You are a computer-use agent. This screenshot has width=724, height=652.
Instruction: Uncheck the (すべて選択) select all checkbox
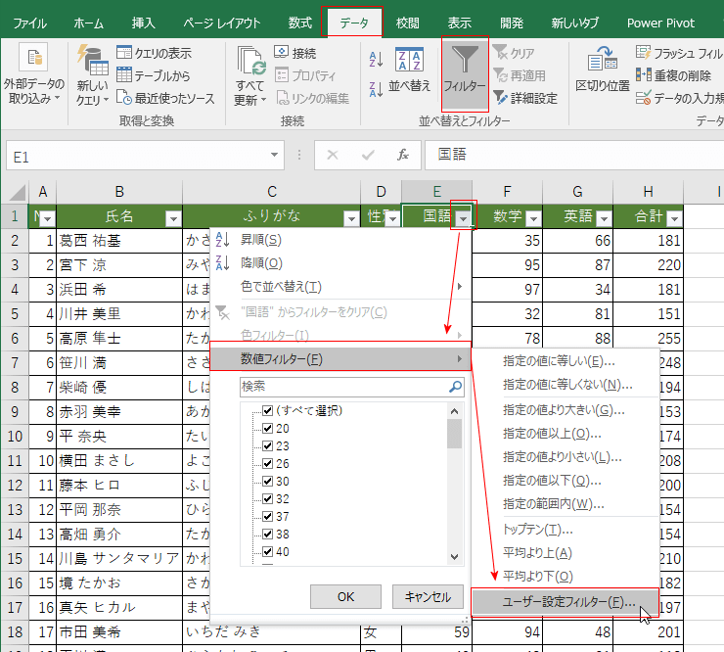[267, 411]
